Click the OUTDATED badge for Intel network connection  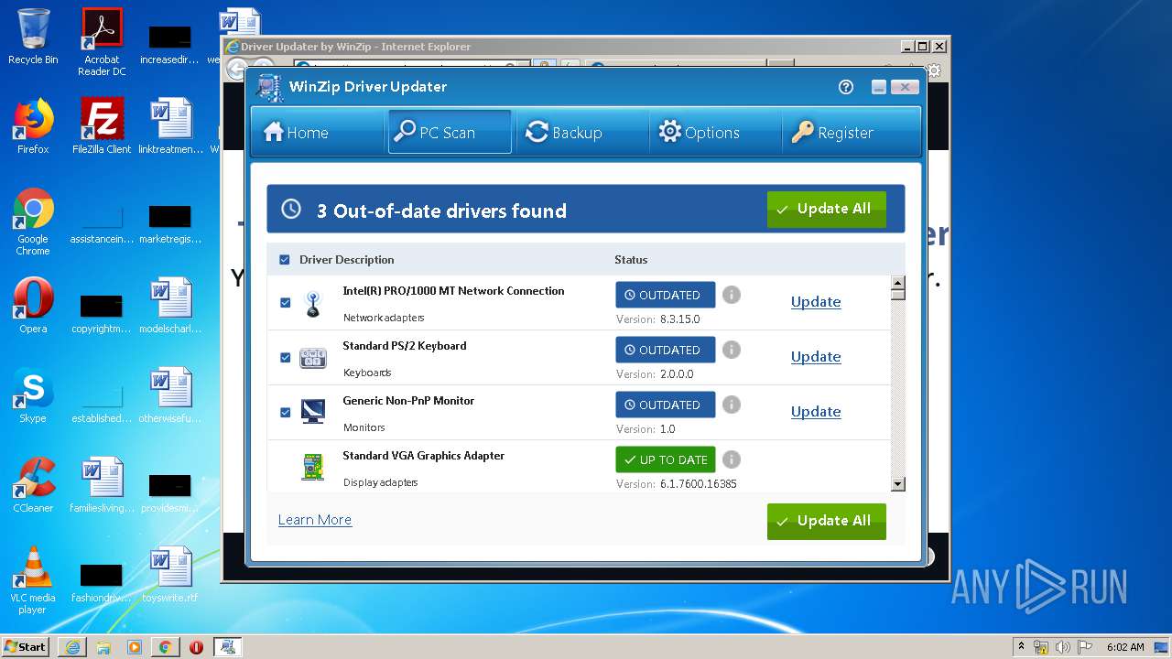pos(666,295)
